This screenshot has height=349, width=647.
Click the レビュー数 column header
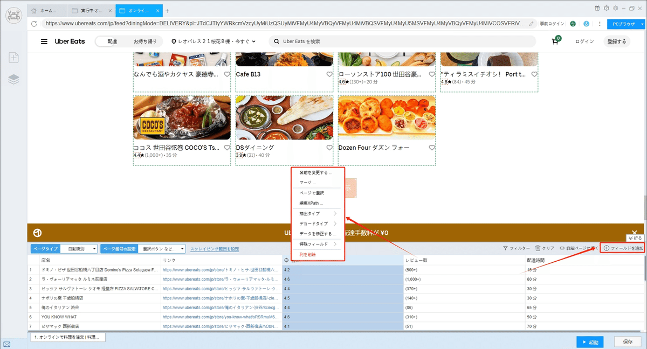coord(464,260)
